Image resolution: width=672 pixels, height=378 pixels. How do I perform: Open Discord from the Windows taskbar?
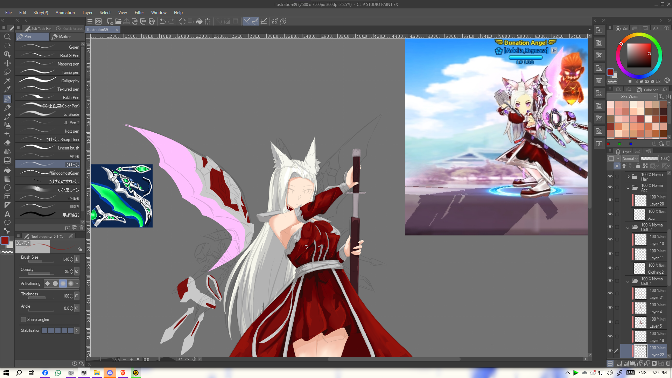110,373
